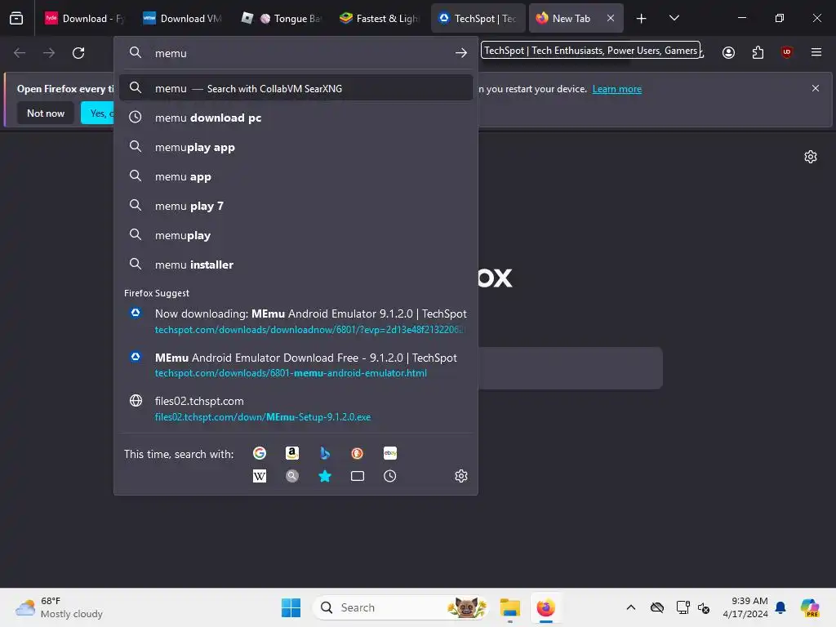Click the Yes button in notification

click(98, 113)
